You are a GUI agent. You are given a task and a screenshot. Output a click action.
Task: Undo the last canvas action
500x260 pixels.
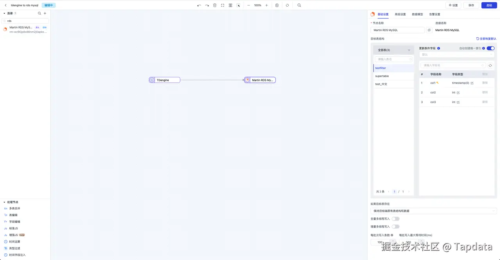[x=199, y=5]
